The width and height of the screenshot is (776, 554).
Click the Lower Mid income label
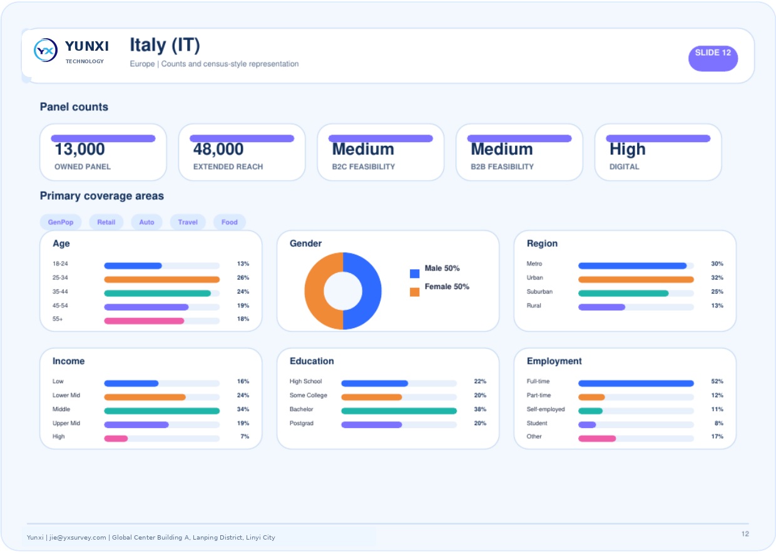coord(66,396)
